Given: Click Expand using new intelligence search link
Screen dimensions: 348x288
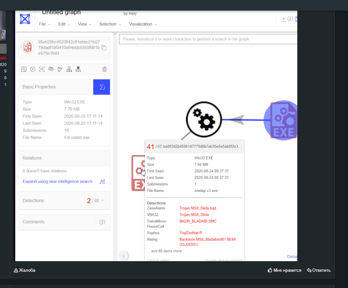Looking at the screenshot, I should pyautogui.click(x=57, y=181).
